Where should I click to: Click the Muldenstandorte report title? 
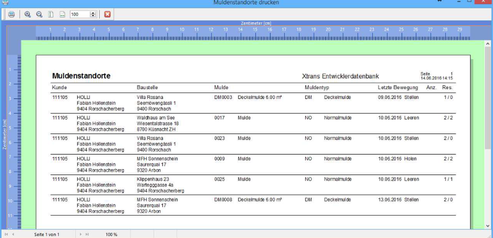pyautogui.click(x=81, y=76)
